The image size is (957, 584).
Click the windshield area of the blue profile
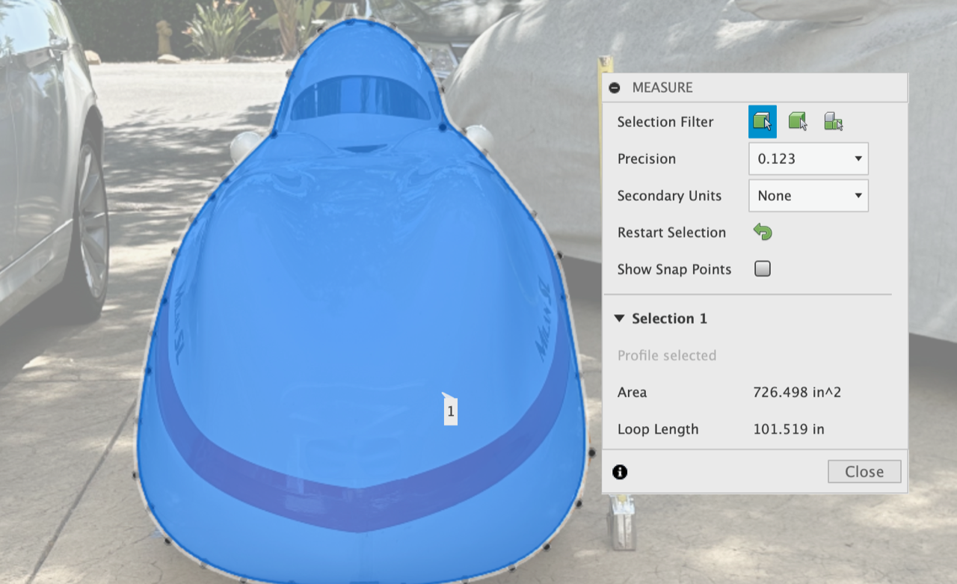click(360, 99)
